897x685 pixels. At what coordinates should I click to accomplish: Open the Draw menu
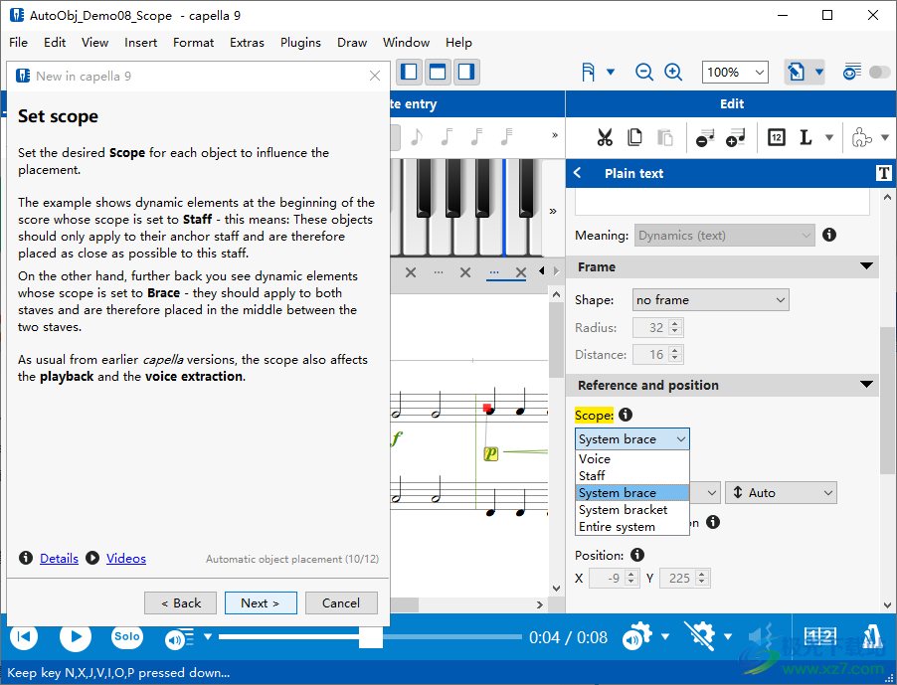coord(352,43)
